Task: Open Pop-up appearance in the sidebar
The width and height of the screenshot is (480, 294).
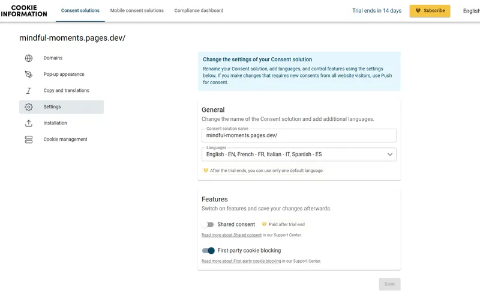Action: (62, 75)
